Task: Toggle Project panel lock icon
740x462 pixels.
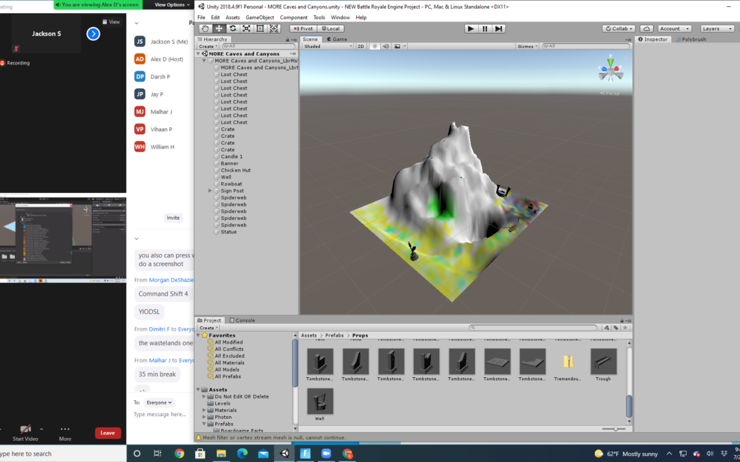Action: [x=622, y=320]
